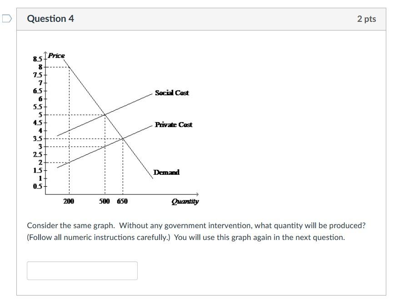Screen dimensions: 419x306
Task: Click the Question 4 header
Action: point(51,19)
